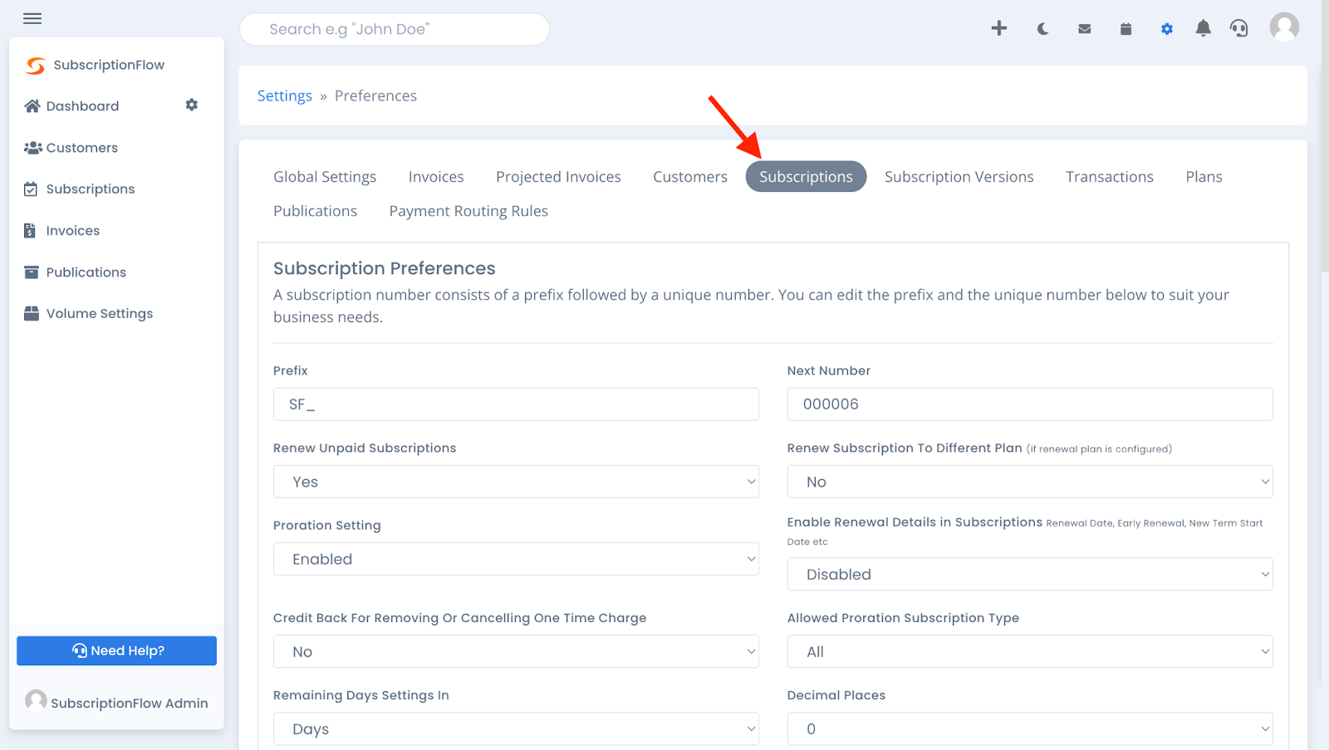Open the envelope mail icon
1329x750 pixels.
tap(1085, 29)
